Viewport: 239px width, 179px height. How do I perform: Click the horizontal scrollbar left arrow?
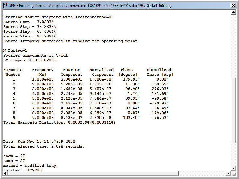5,173
